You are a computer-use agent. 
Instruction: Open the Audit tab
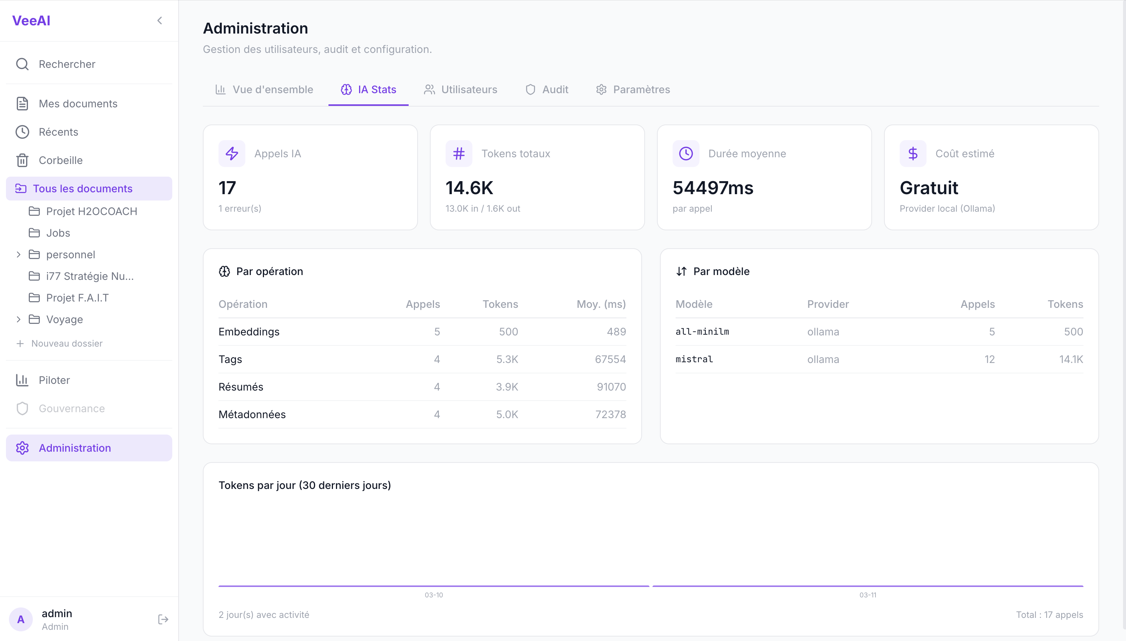[547, 90]
